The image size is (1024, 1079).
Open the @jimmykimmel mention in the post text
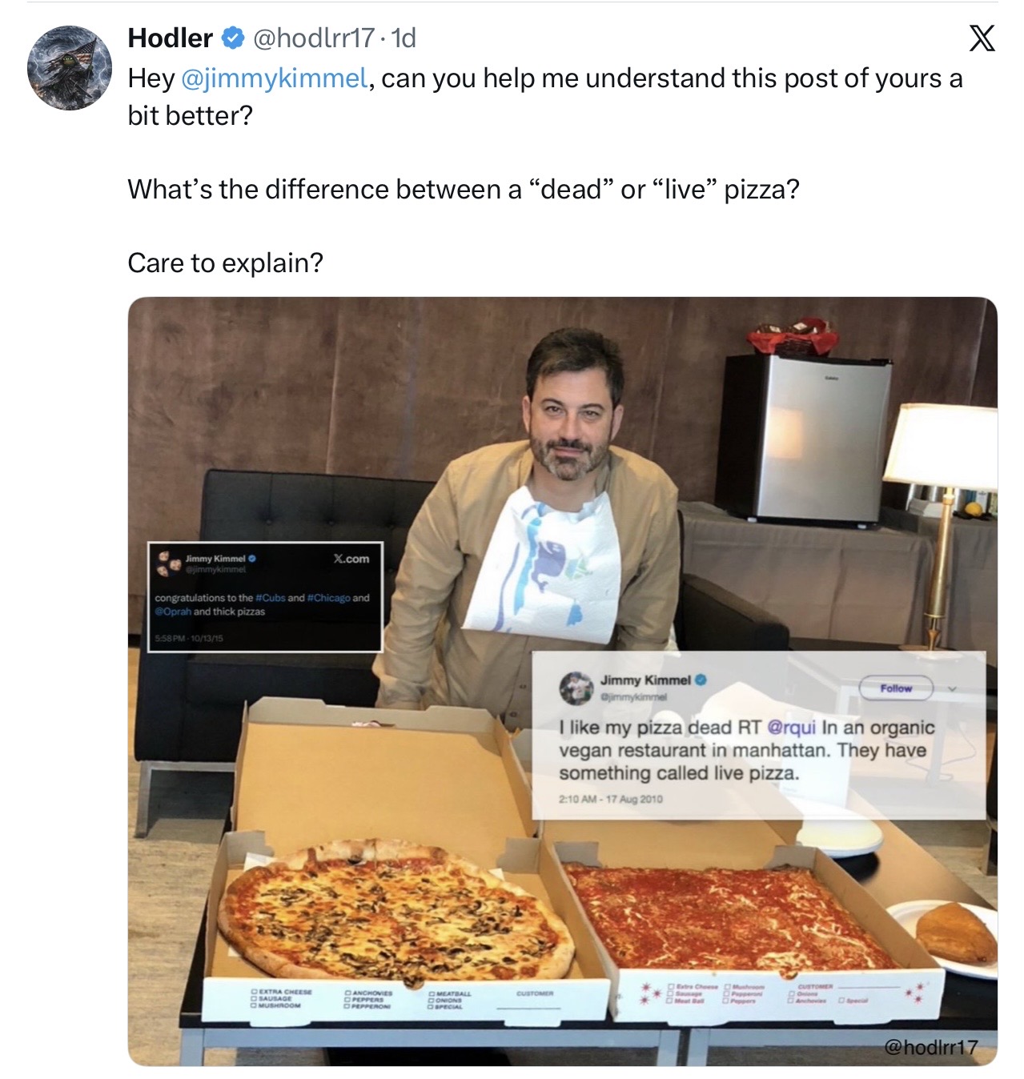[x=275, y=78]
